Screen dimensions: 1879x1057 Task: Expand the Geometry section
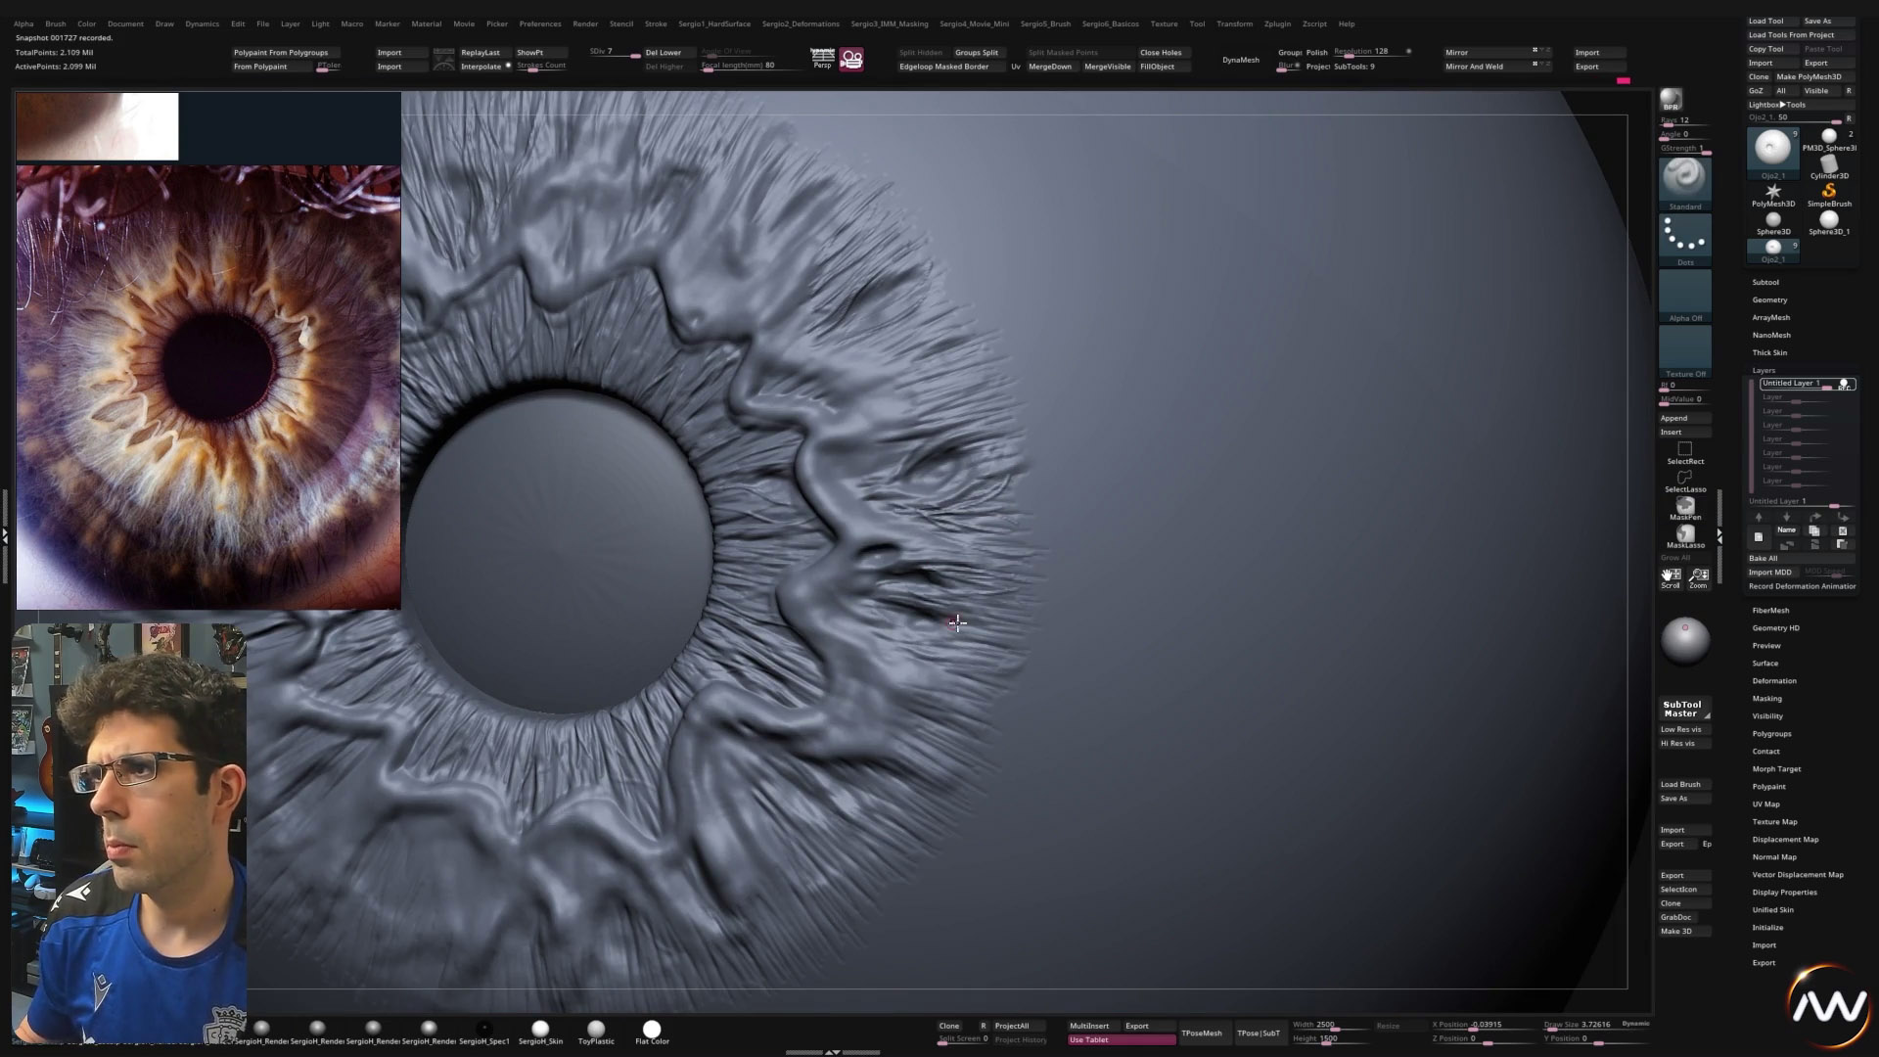pos(1769,299)
